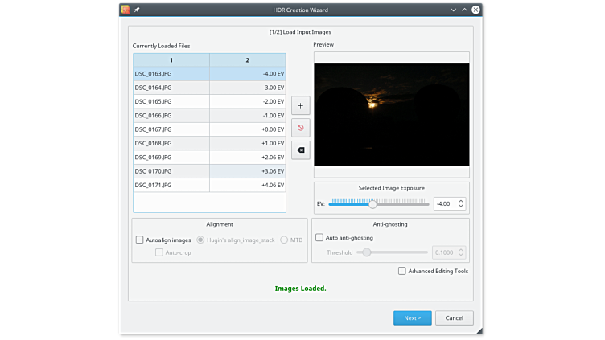Click column header 1 of file table

(171, 60)
